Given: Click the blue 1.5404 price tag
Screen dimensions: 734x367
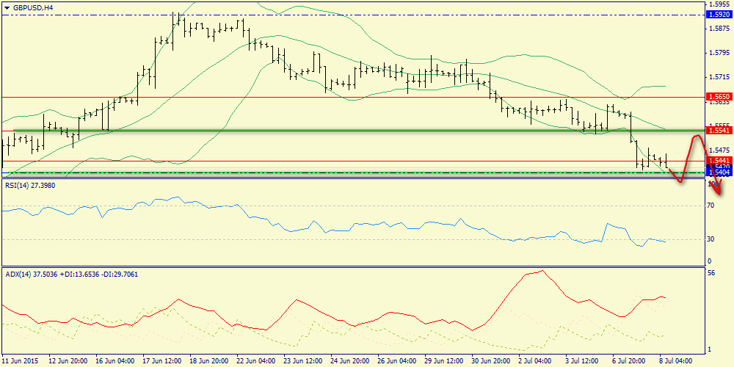Looking at the screenshot, I should [x=719, y=172].
